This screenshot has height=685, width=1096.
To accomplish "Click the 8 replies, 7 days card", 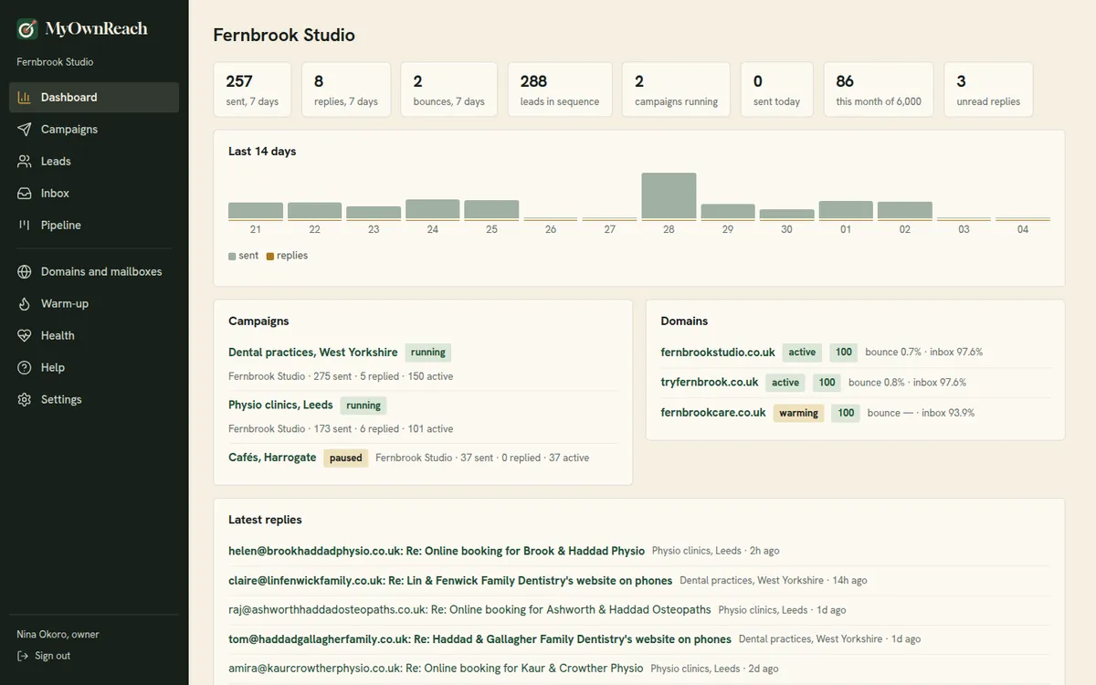I will point(346,90).
